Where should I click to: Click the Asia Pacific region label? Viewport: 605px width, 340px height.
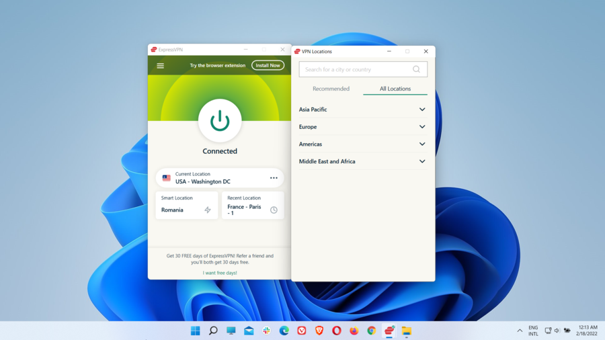click(x=313, y=110)
